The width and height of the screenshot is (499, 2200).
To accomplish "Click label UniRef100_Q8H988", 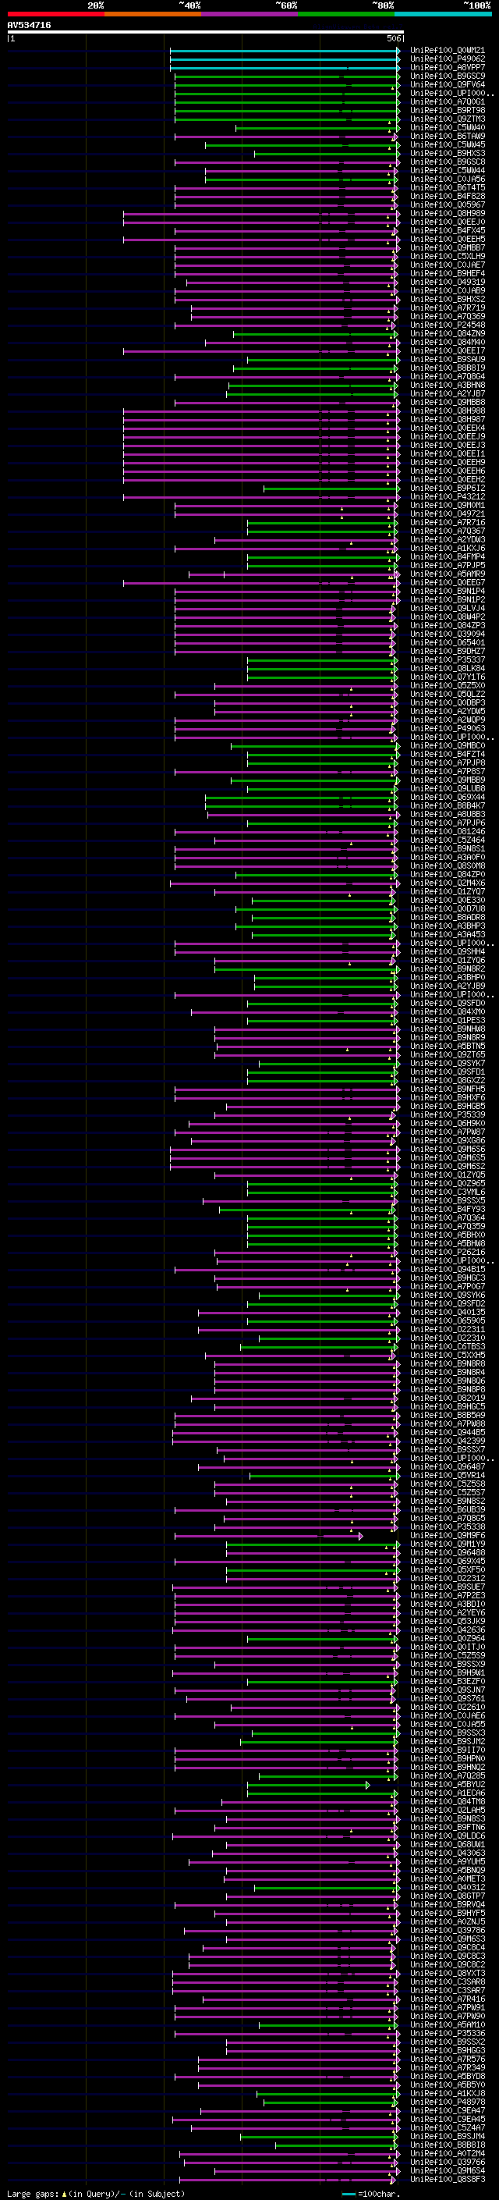I will point(448,411).
